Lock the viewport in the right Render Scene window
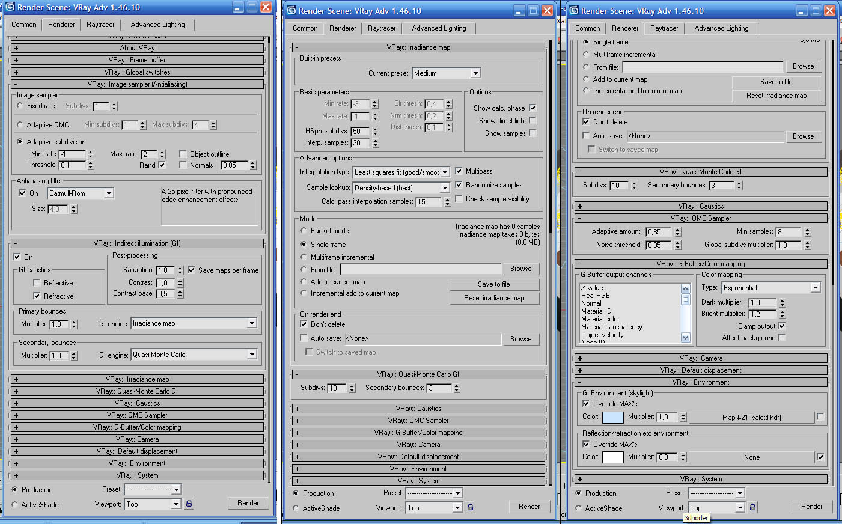This screenshot has height=524, width=842. pyautogui.click(x=752, y=507)
